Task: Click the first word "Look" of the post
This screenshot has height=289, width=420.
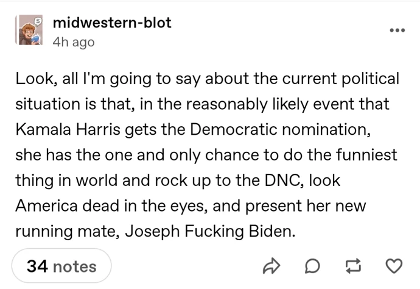Action: [33, 79]
